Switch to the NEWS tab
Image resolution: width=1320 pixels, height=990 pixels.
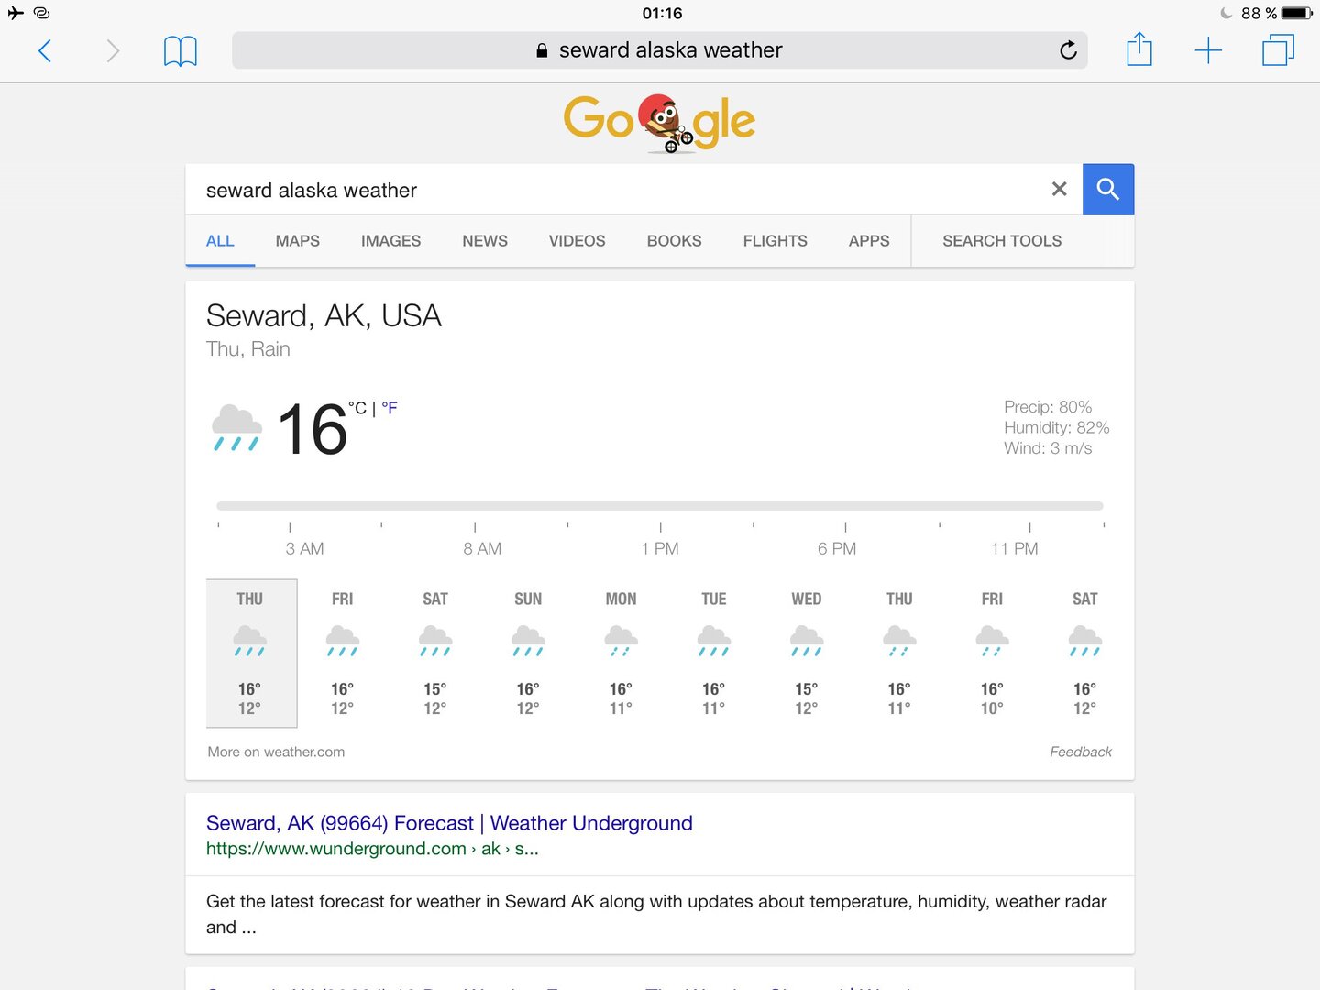(x=485, y=241)
